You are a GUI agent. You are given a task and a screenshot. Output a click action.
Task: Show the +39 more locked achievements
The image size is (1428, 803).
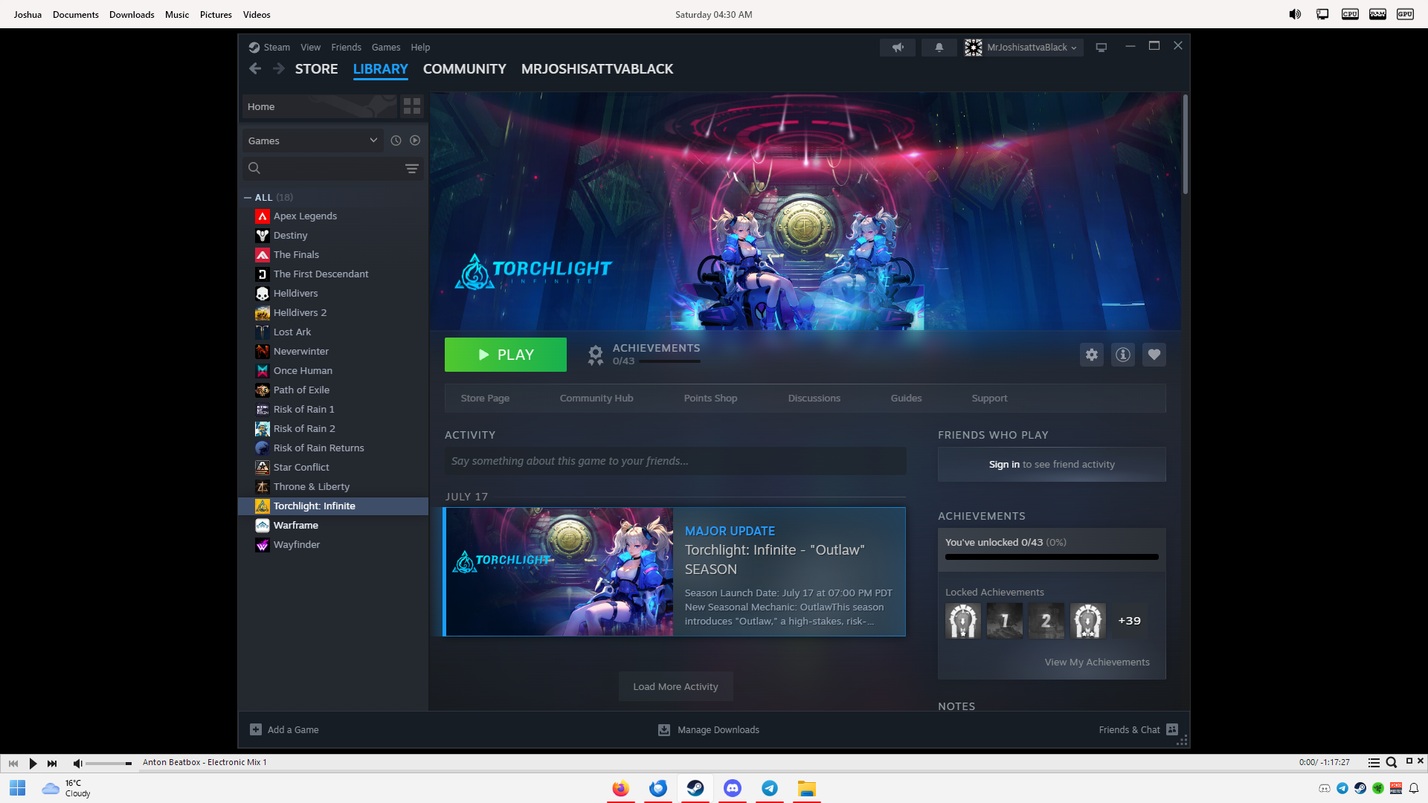click(x=1130, y=621)
